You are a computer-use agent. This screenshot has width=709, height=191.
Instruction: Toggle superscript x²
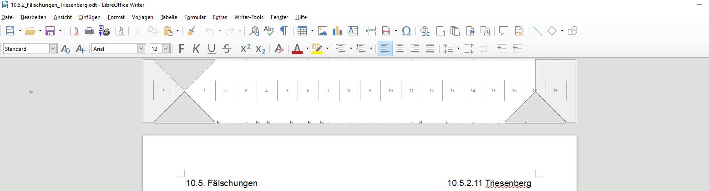pyautogui.click(x=245, y=49)
